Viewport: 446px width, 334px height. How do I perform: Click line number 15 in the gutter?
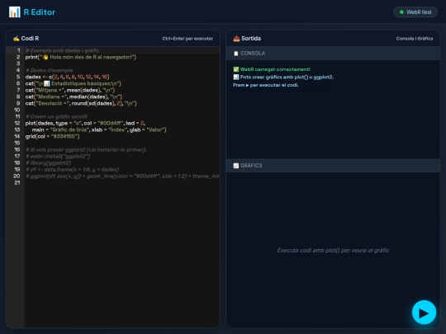tap(17, 143)
